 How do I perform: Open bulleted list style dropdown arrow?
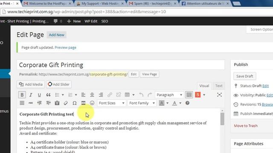click(63, 95)
